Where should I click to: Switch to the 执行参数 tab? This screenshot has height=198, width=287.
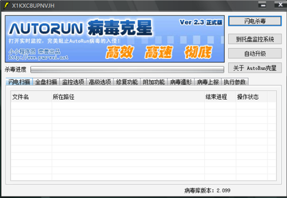234,82
